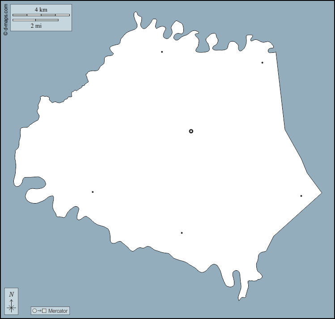Click the north arrow compass star
Screen dimensions: 335x319
(x=12, y=307)
